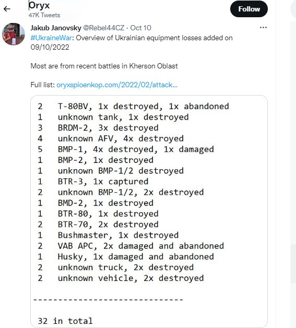The image size is (296, 328).
Task: Go back using the left arrow
Action: [x=7, y=9]
